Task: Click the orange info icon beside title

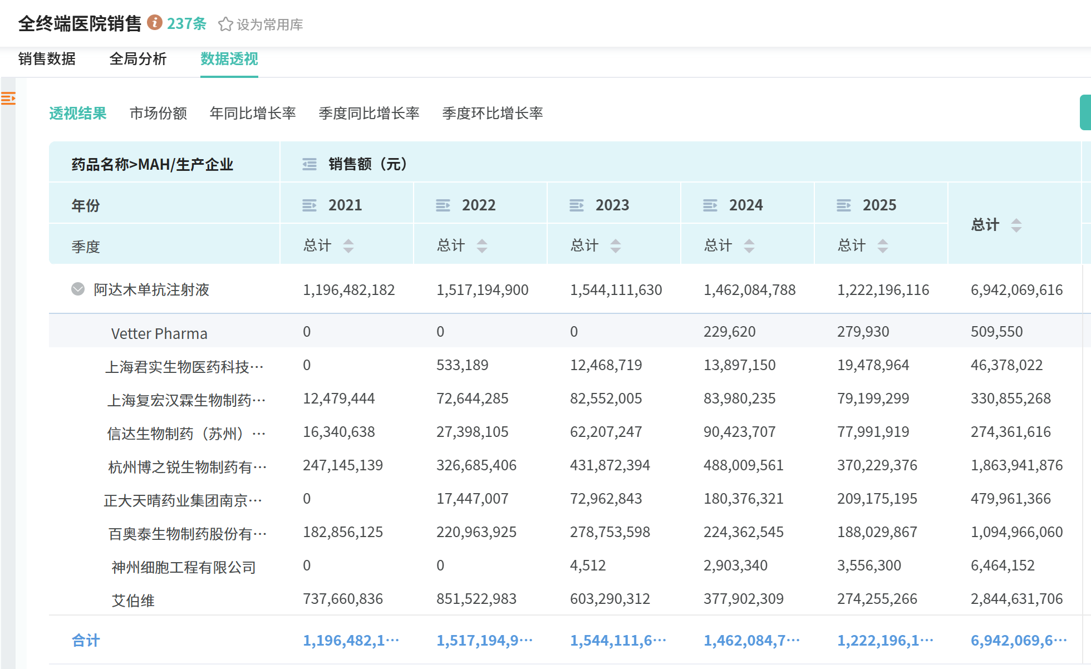Action: click(x=155, y=23)
